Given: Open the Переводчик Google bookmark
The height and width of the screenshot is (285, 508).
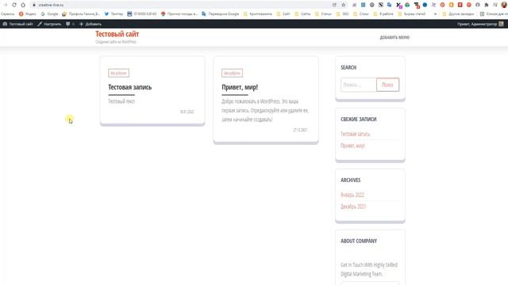Looking at the screenshot, I should point(221,14).
